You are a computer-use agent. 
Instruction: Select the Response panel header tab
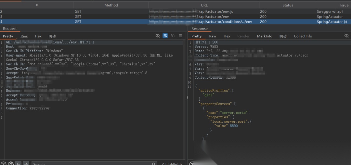coord(200,29)
